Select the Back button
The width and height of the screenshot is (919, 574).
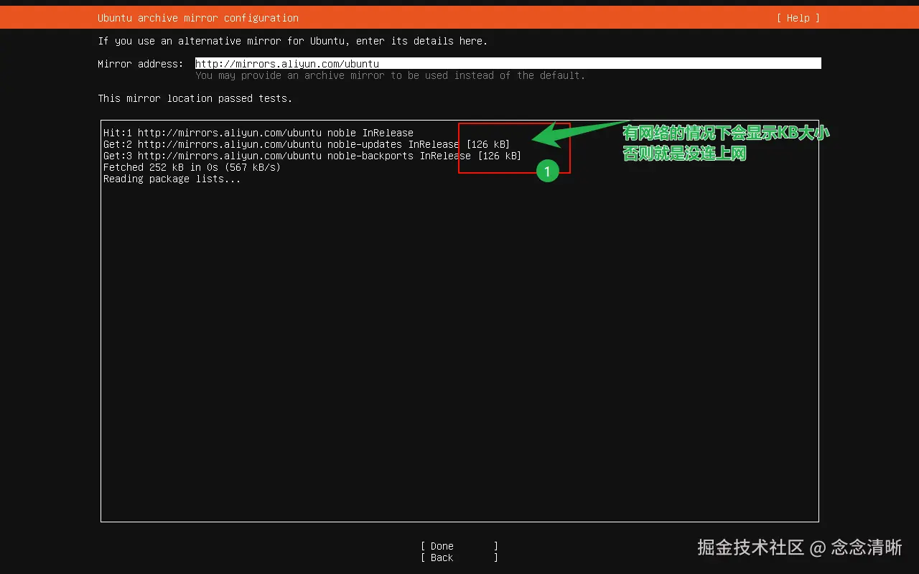(x=459, y=557)
